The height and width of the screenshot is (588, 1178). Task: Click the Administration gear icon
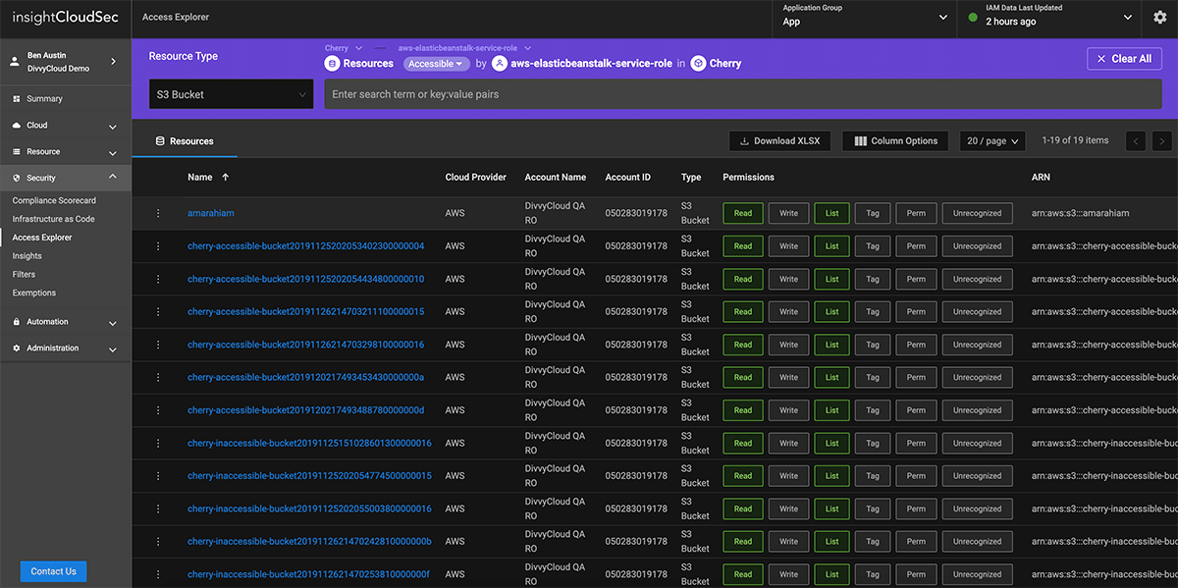tap(17, 348)
